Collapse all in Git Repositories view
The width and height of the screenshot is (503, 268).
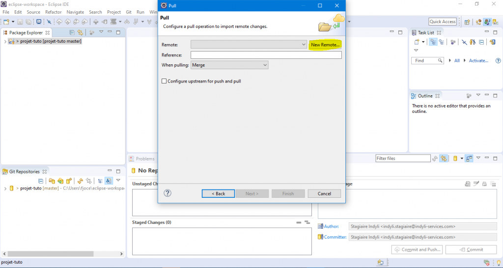[x=41, y=181]
